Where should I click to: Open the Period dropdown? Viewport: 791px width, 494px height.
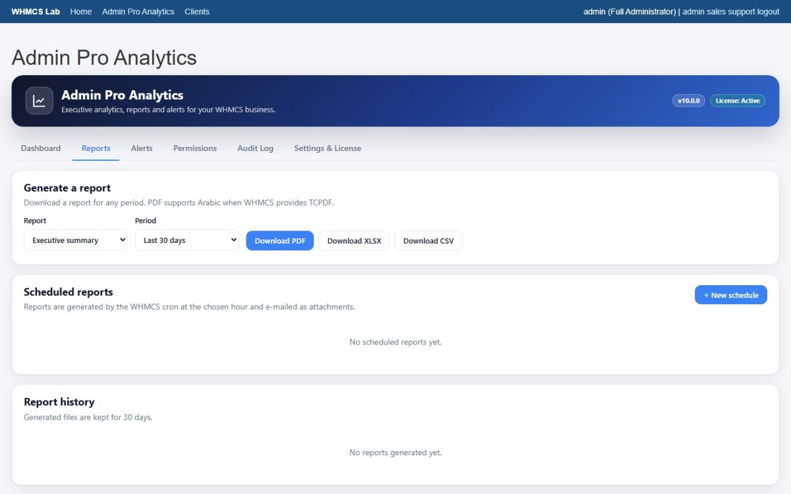click(187, 240)
